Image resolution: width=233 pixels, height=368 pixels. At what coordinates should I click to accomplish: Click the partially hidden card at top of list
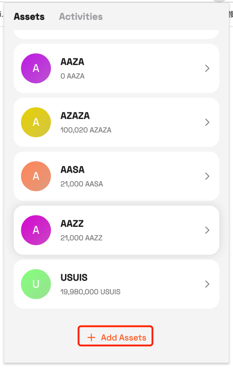(116, 34)
